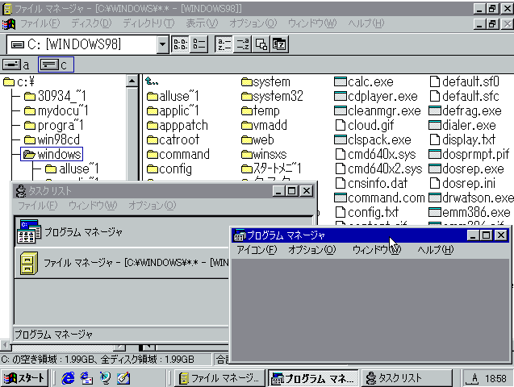
Task: Click the スタート Start button
Action: (24, 378)
